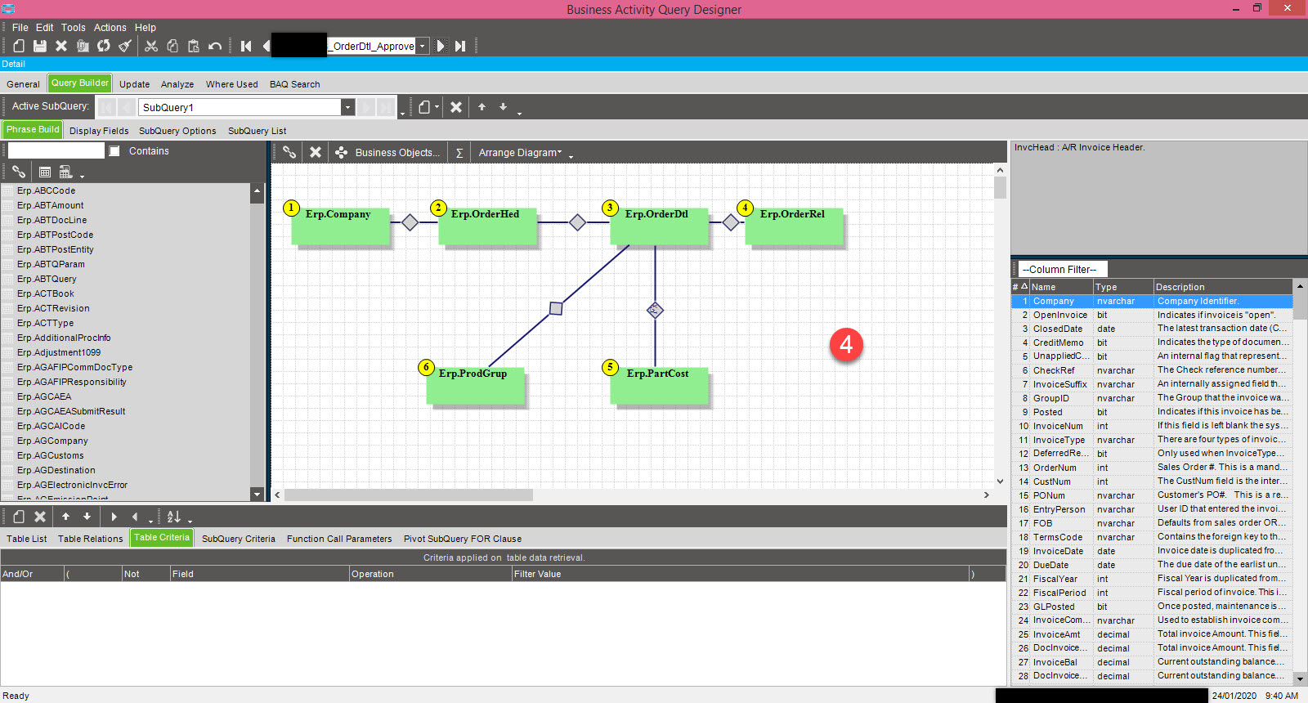This screenshot has height=703, width=1308.
Task: Open the Where Used tab
Action: [x=232, y=84]
